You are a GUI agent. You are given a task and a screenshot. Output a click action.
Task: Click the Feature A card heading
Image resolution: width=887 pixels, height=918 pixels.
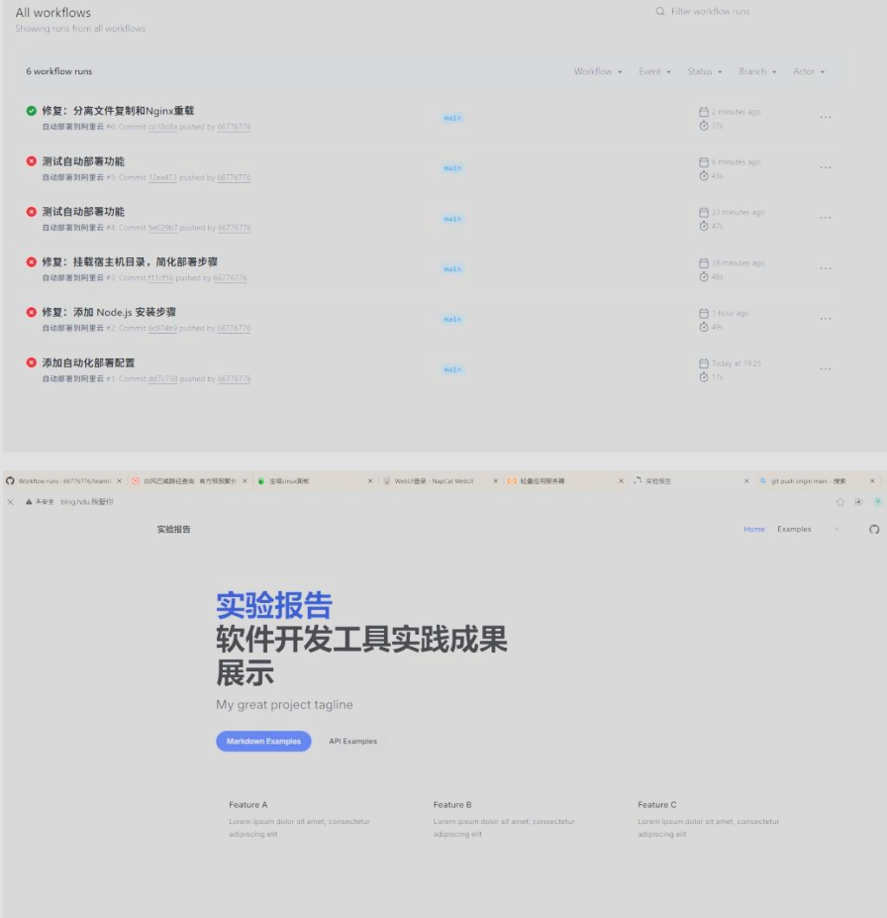[248, 805]
